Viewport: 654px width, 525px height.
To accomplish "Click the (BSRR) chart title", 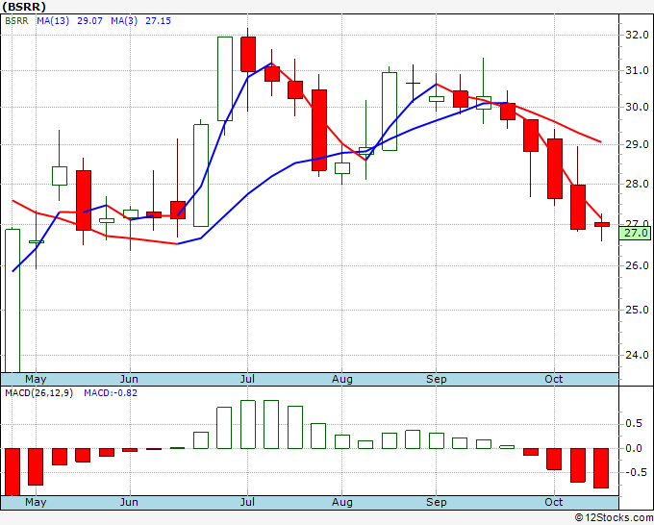I will pyautogui.click(x=24, y=7).
